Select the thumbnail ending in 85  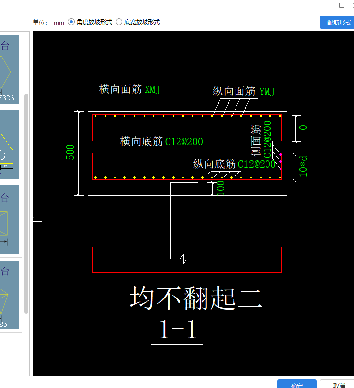[x=9, y=295]
